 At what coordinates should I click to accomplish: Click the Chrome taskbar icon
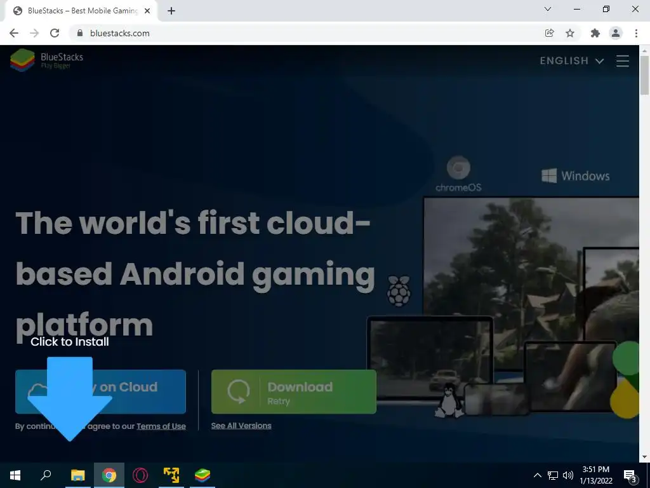[109, 475]
